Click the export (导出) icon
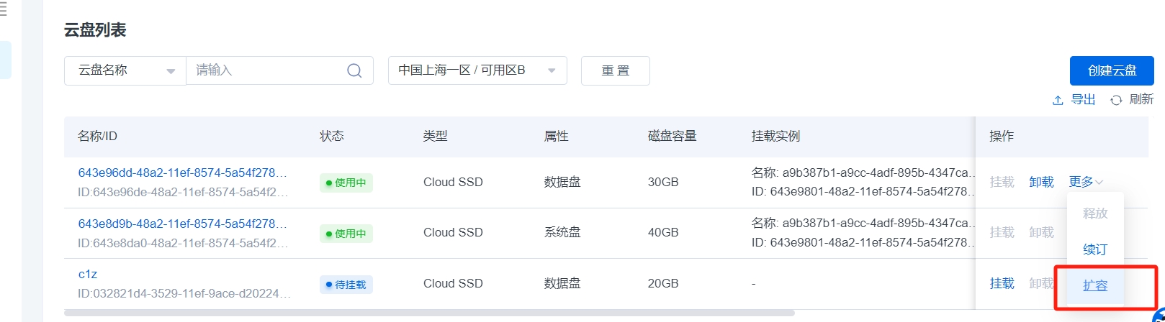 pos(1058,101)
